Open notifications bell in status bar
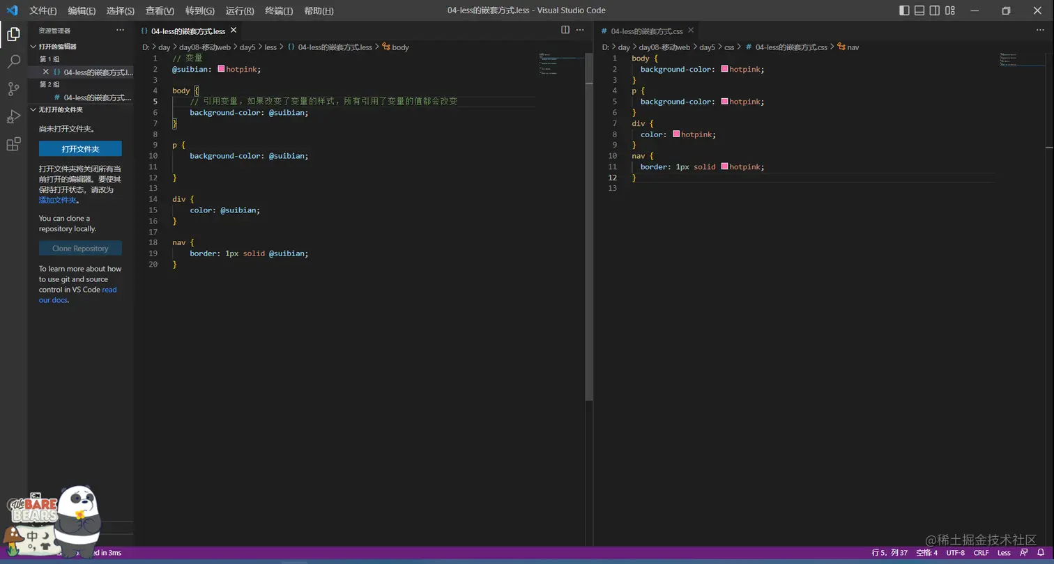Screen dimensions: 1054x564 click(x=1040, y=553)
